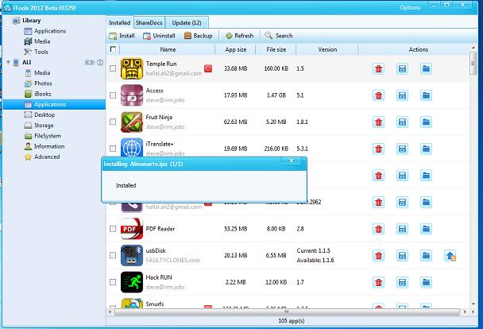Open Library Applications in sidebar
This screenshot has width=483, height=329.
click(45, 31)
